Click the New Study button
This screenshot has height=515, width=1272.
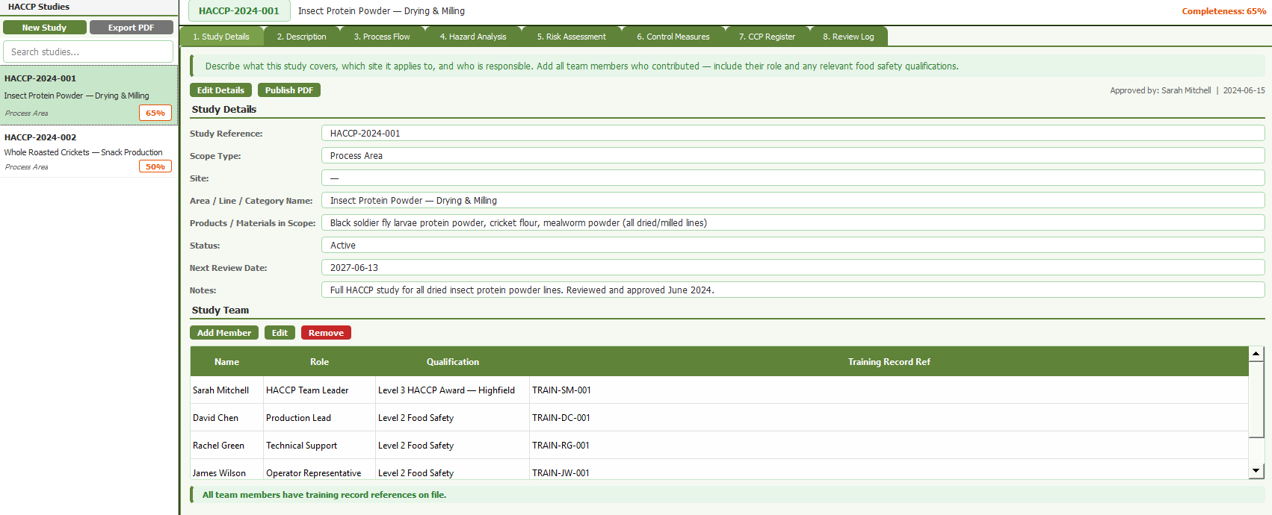44,28
